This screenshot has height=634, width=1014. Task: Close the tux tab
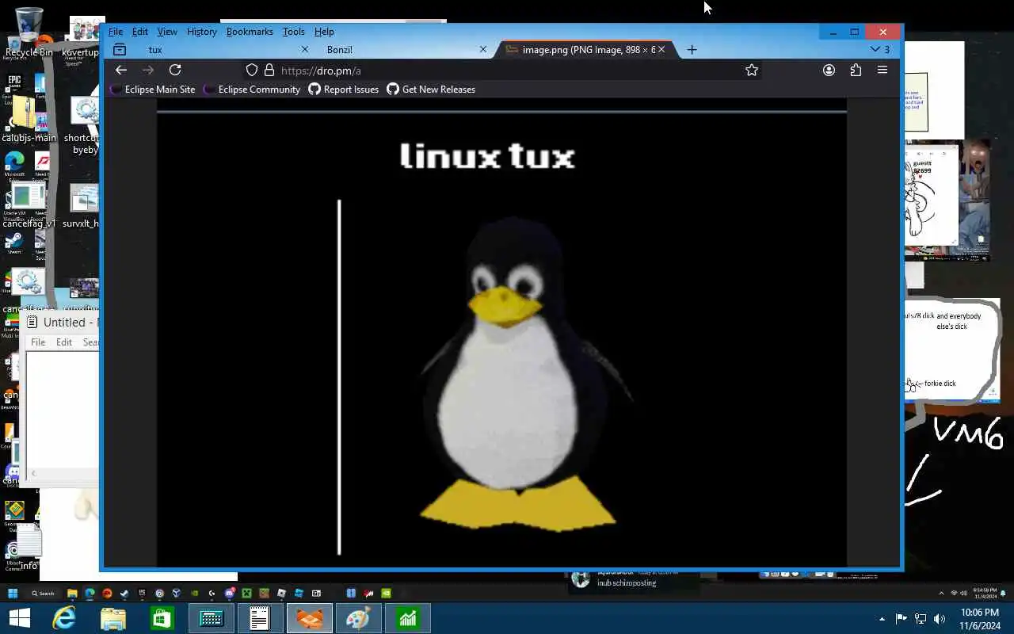point(305,49)
